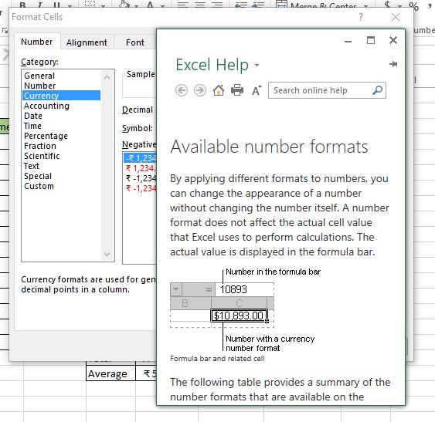Choose the red ₹ 1,234 negative format
The width and height of the screenshot is (435, 422).
point(140,168)
